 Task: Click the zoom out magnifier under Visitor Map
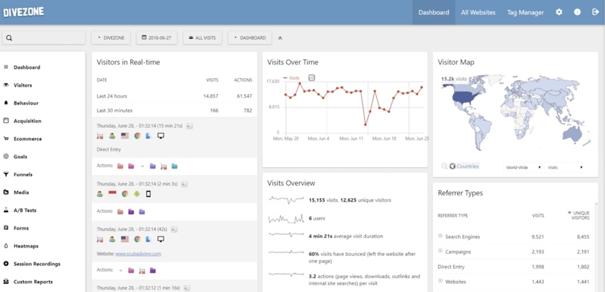[x=445, y=166]
